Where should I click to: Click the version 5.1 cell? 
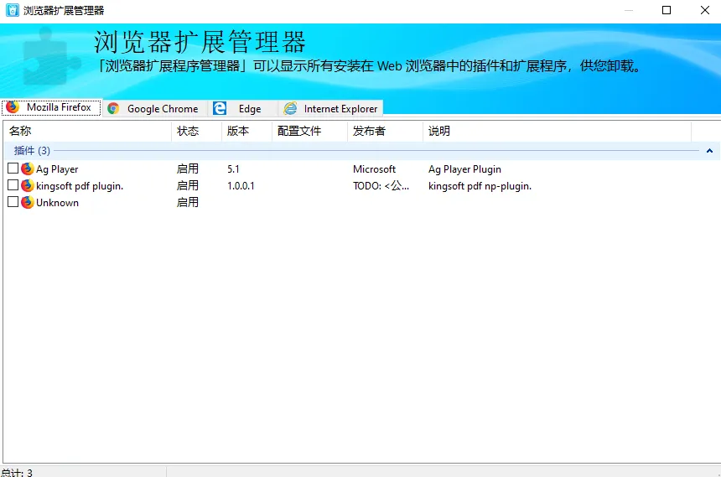[233, 169]
